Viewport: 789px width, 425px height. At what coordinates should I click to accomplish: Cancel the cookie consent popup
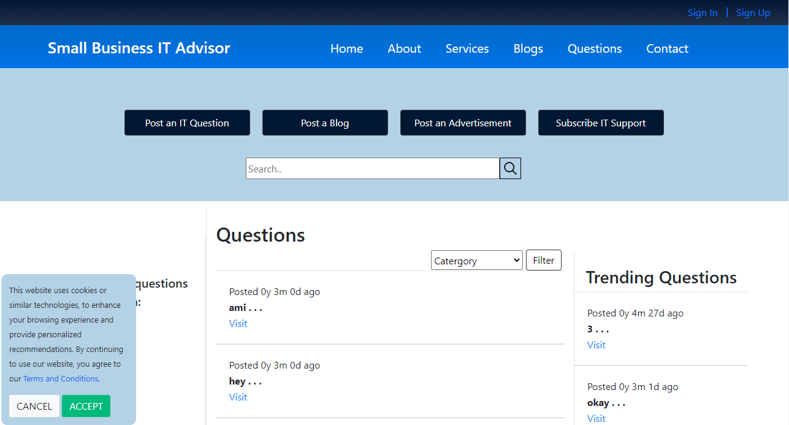pyautogui.click(x=34, y=406)
